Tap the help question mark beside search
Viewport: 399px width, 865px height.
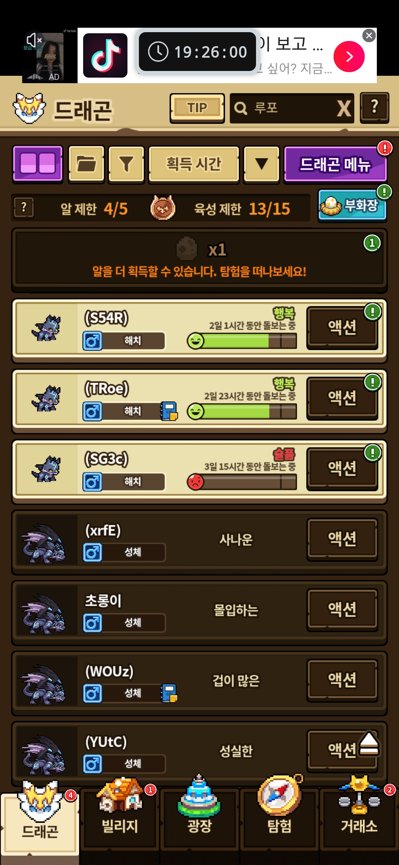point(374,108)
